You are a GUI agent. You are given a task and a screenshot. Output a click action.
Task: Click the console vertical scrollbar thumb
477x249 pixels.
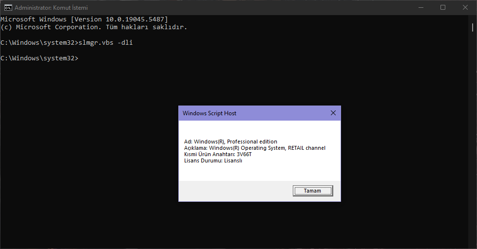[x=473, y=27]
